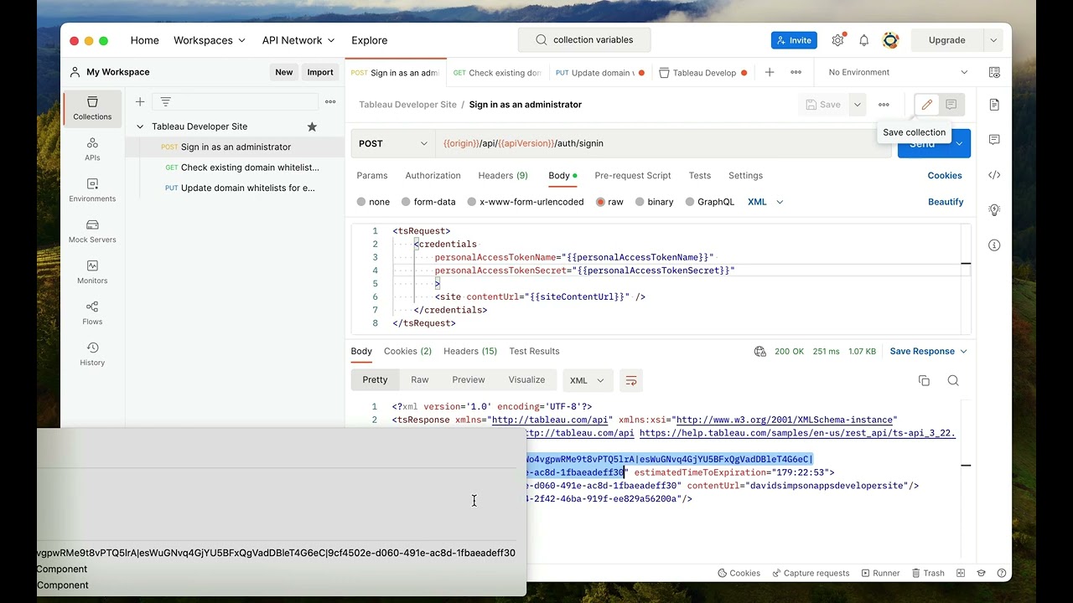Open request more actions ellipsis beside Save
The image size is (1073, 603).
[884, 105]
